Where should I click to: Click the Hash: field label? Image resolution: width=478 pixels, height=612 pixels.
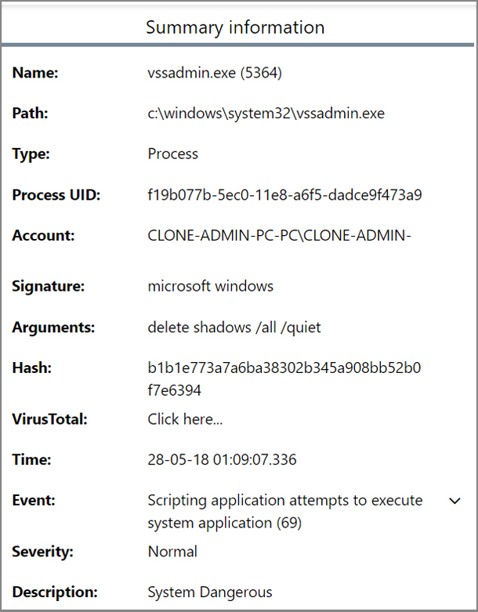coord(33,368)
